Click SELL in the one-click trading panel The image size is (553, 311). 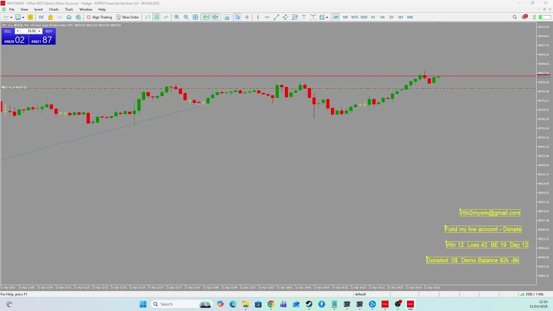(8, 31)
